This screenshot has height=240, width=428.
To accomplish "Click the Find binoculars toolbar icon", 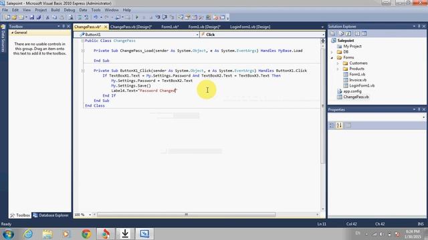I will click(71, 17).
